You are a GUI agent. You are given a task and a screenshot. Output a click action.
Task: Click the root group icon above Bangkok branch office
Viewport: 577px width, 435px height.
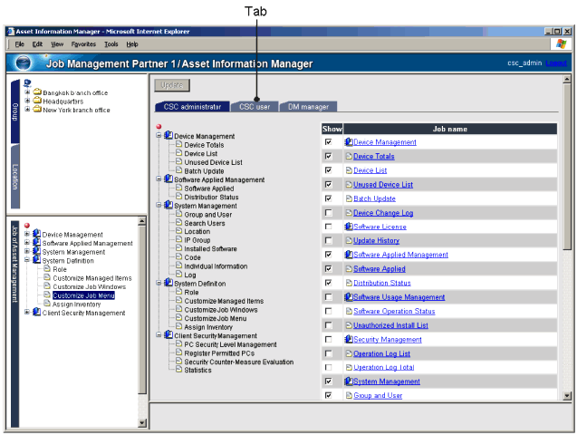tap(26, 83)
